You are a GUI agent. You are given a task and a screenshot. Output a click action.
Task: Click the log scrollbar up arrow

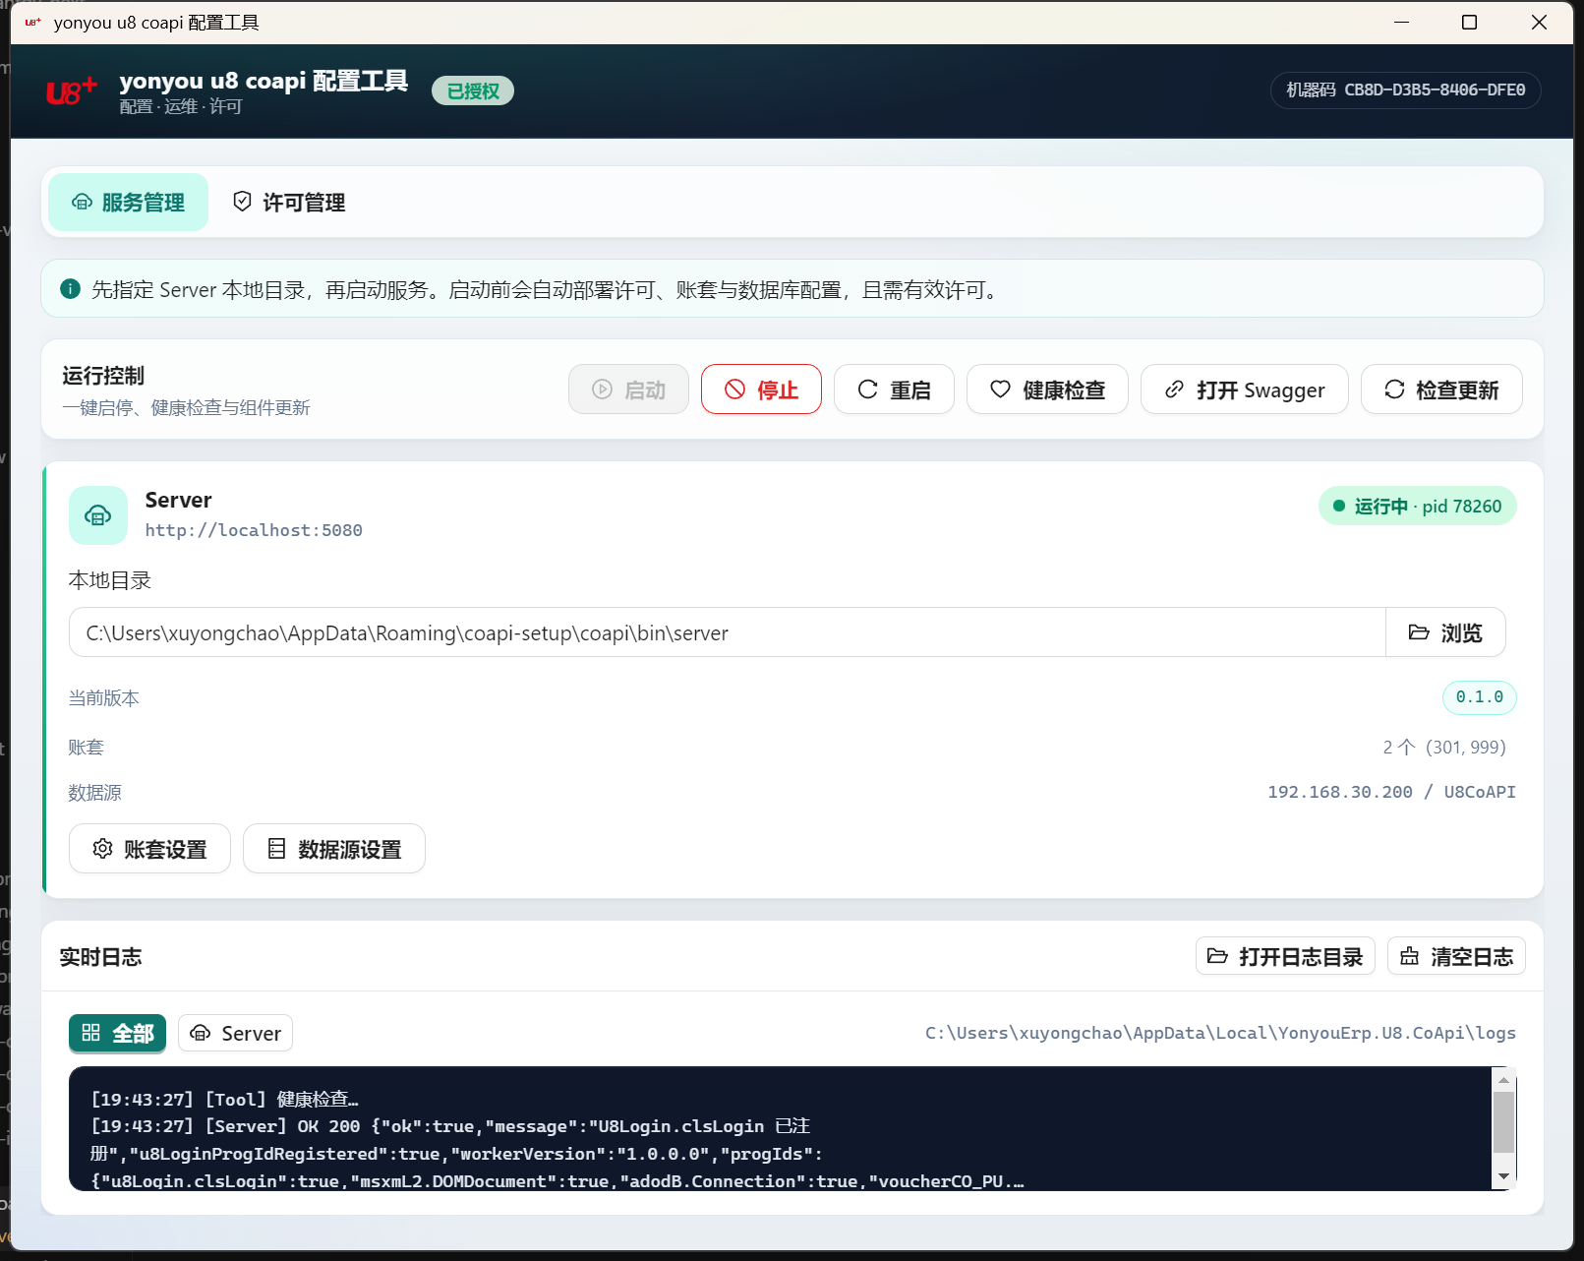point(1503,1080)
